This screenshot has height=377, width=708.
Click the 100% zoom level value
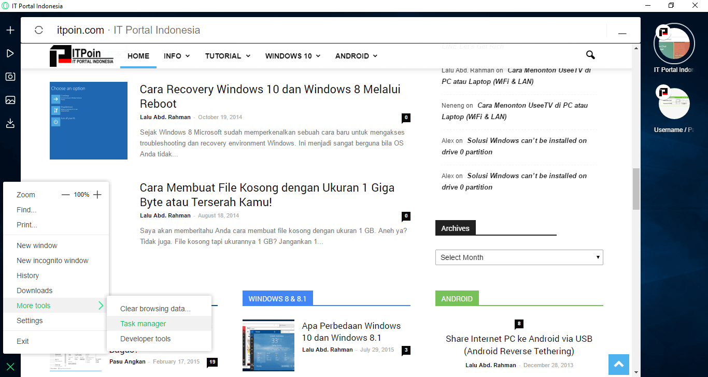tap(81, 195)
